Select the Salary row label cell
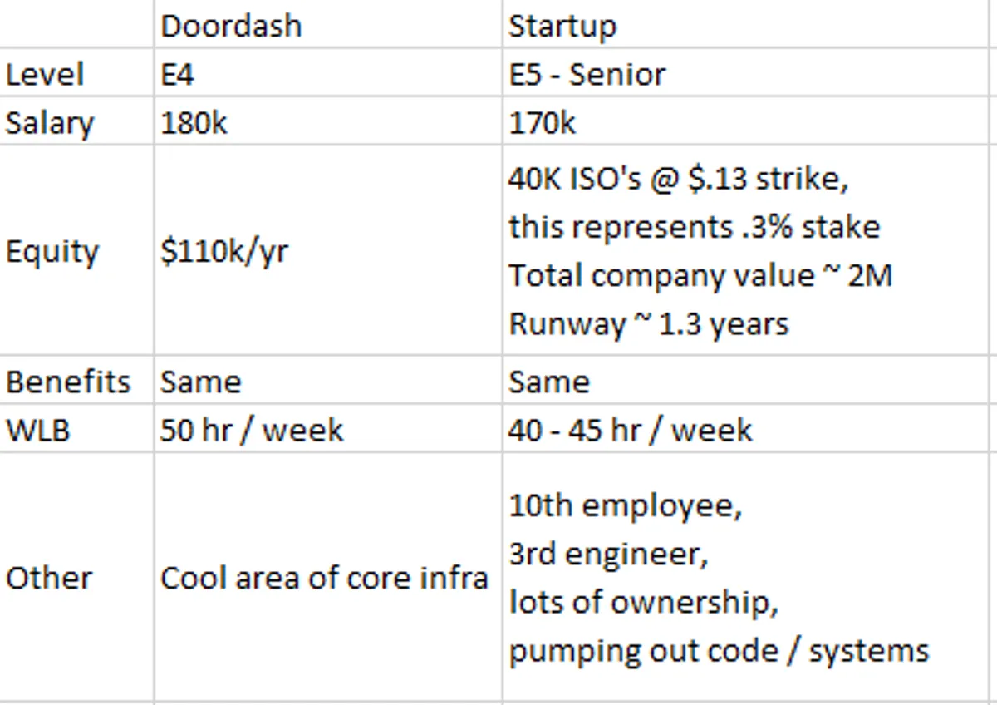The height and width of the screenshot is (705, 997). point(50,123)
